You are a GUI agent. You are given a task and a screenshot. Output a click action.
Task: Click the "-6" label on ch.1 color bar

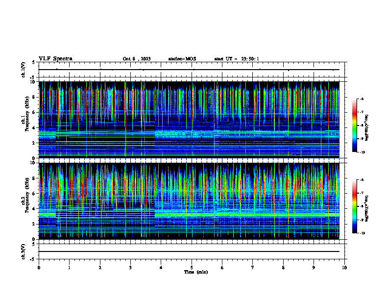[362, 99]
